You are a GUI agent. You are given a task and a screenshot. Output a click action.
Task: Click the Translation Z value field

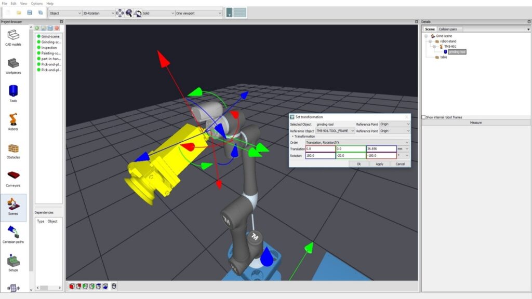click(381, 149)
